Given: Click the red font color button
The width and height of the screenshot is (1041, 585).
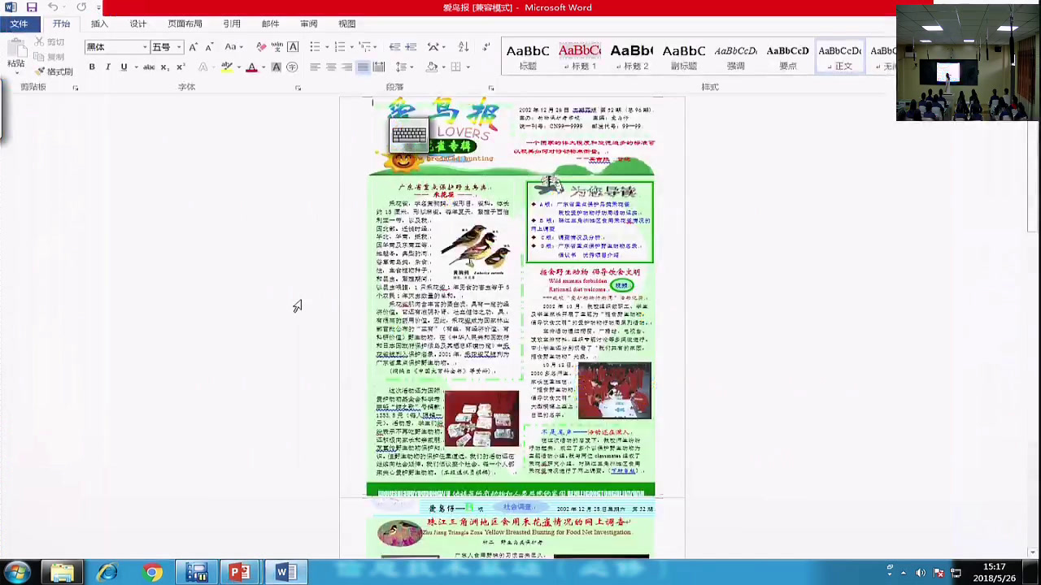Looking at the screenshot, I should (252, 67).
